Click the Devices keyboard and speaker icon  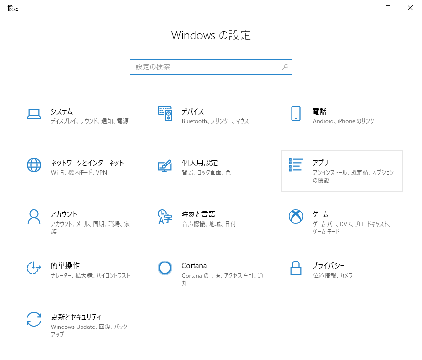tap(165, 114)
